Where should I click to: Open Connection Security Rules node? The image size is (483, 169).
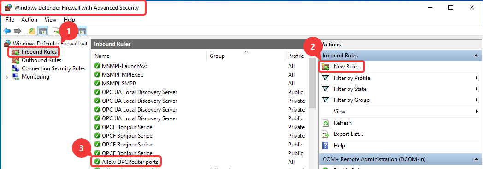point(53,68)
